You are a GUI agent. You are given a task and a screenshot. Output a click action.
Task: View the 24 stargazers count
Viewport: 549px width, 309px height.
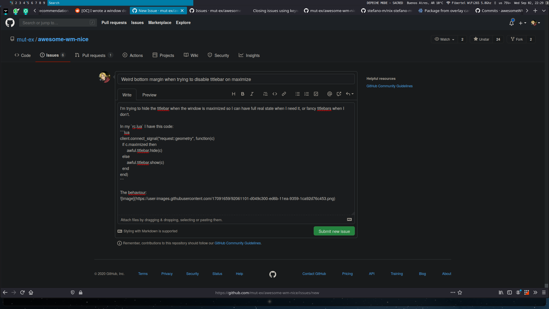pyautogui.click(x=498, y=39)
